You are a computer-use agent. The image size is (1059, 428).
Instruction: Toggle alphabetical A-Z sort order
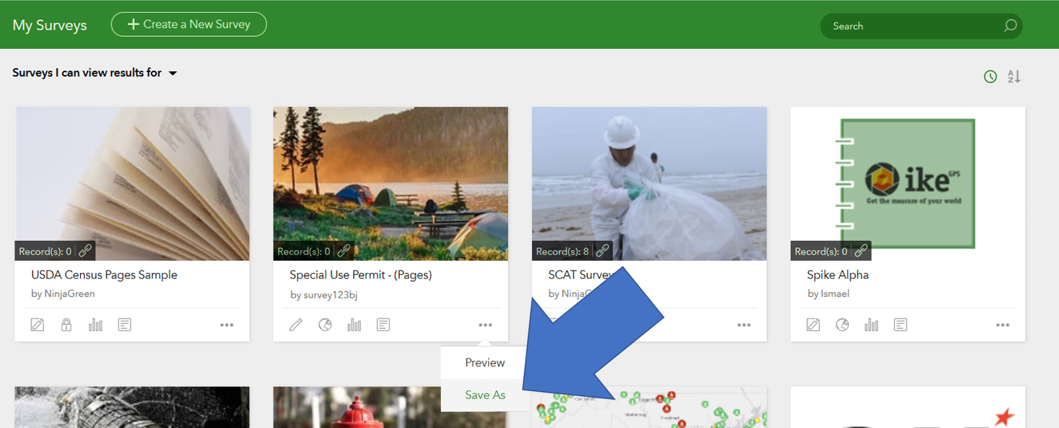point(1014,77)
